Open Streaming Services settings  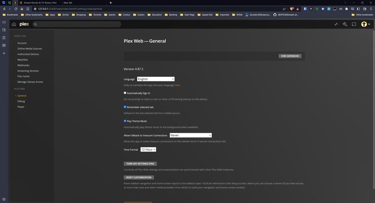28,71
